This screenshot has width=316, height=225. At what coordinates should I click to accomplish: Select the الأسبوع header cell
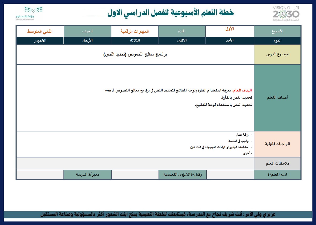pos(278,31)
